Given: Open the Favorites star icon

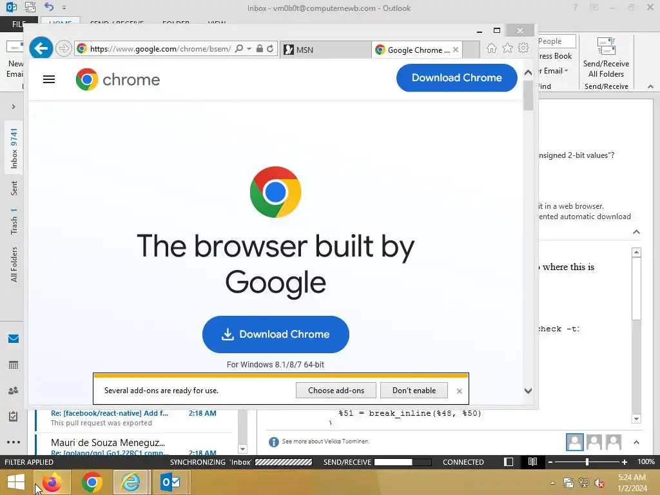Looking at the screenshot, I should click(508, 48).
